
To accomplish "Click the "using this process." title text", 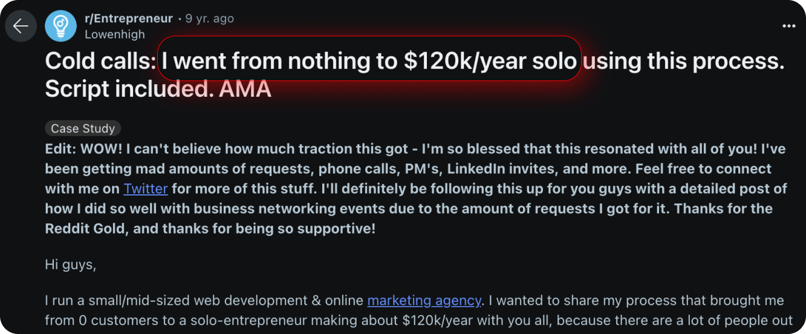I will click(x=683, y=61).
